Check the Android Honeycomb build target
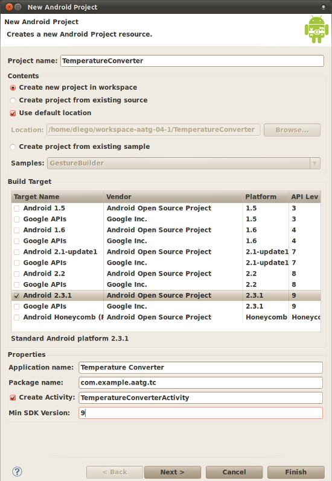The width and height of the screenshot is (332, 481). click(16, 318)
